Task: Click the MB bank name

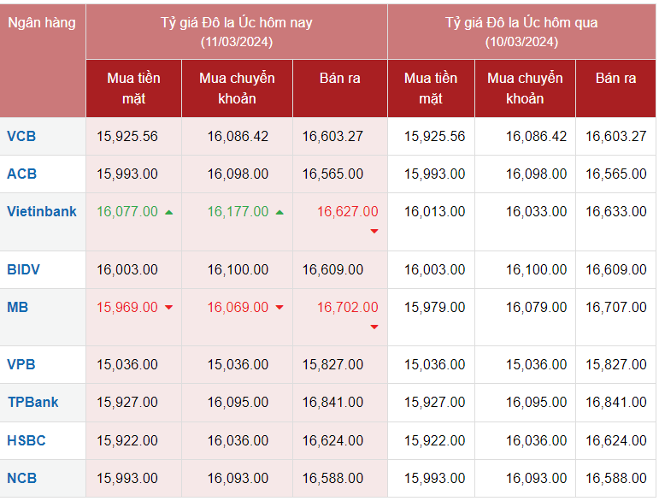Action: [17, 307]
